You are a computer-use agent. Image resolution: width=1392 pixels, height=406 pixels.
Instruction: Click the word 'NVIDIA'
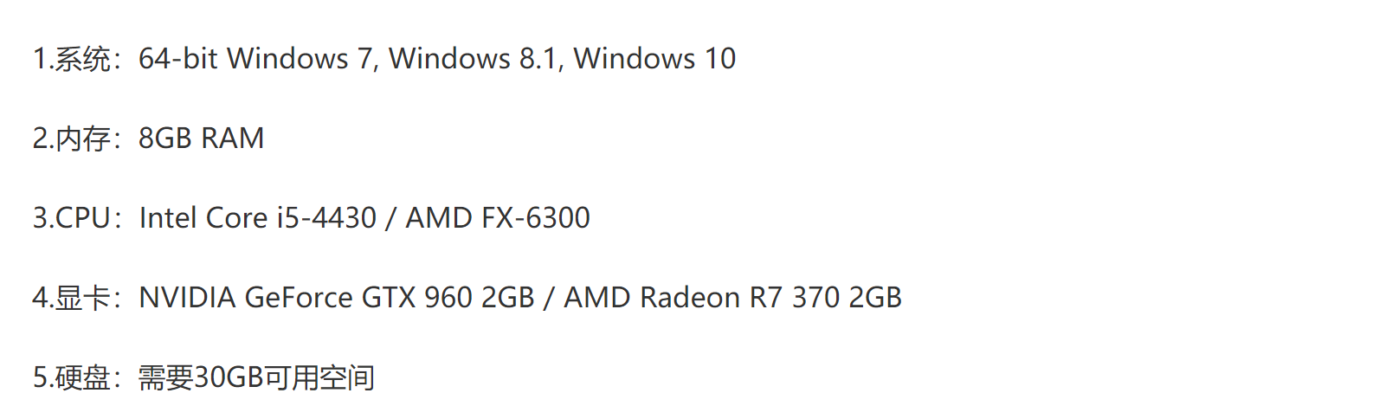click(x=187, y=298)
